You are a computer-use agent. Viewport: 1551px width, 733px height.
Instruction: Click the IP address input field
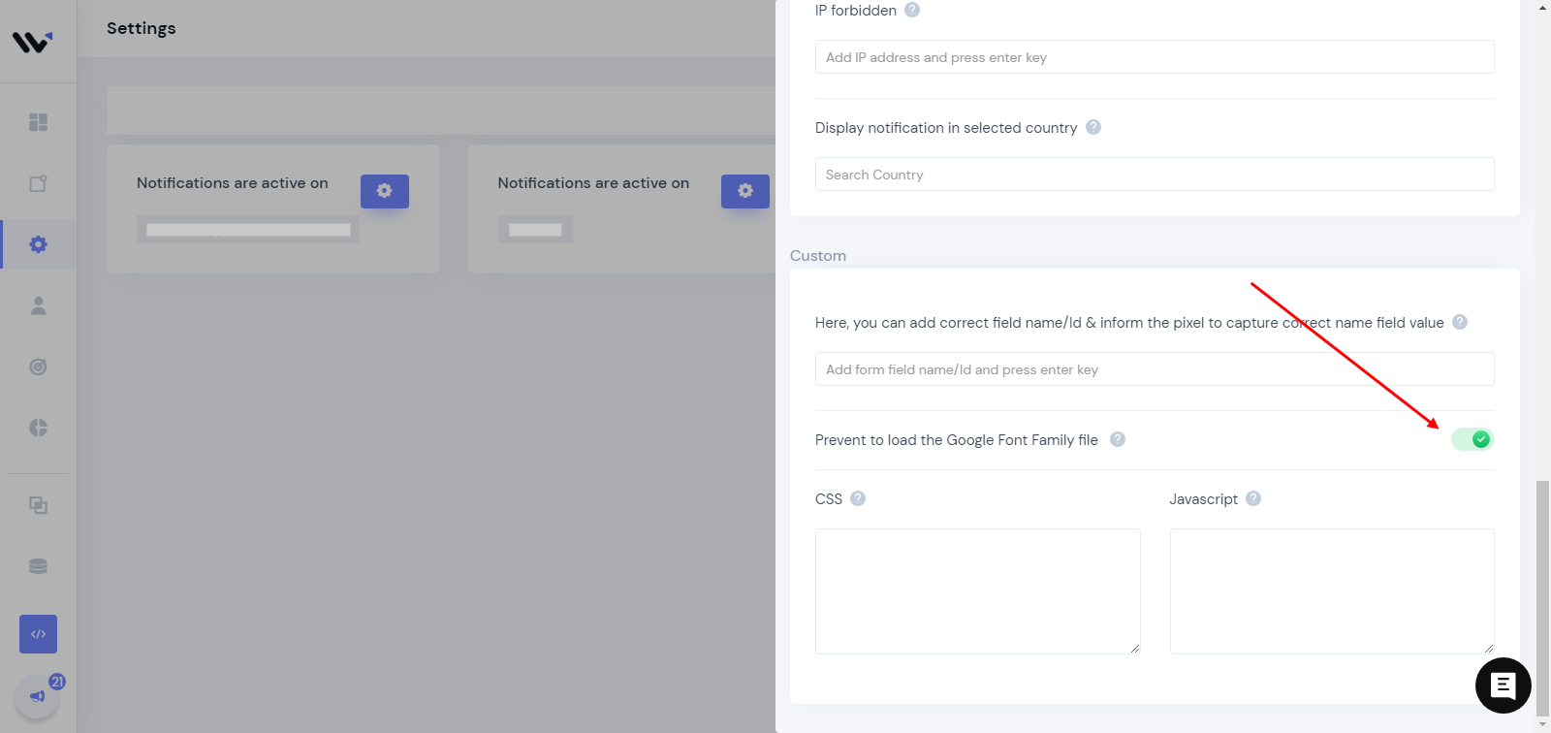pos(1155,57)
